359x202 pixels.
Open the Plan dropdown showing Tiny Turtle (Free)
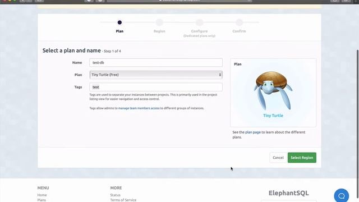pyautogui.click(x=156, y=75)
